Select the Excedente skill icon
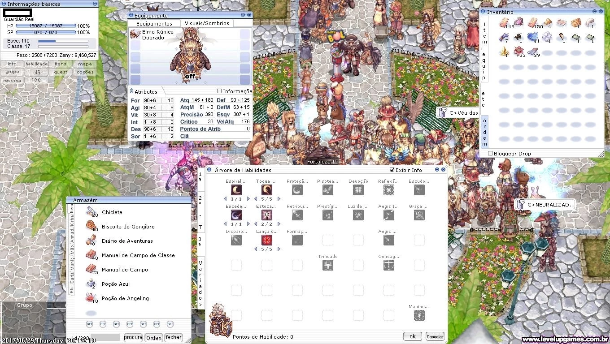The width and height of the screenshot is (610, 344). tap(236, 215)
